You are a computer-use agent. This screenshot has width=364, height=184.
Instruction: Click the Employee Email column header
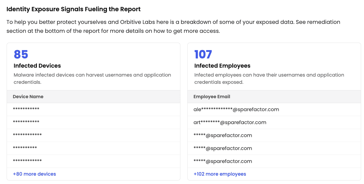(x=212, y=96)
